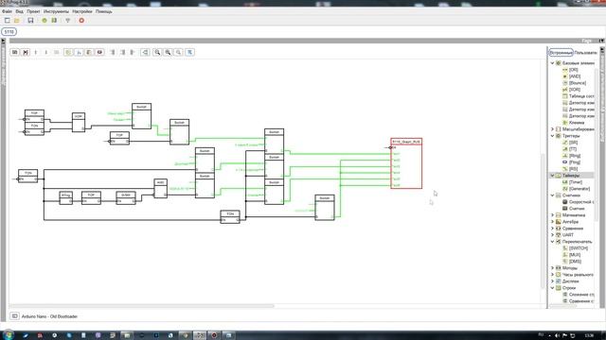
Task: Click the New project icon in top toolbar
Action: coord(8,21)
